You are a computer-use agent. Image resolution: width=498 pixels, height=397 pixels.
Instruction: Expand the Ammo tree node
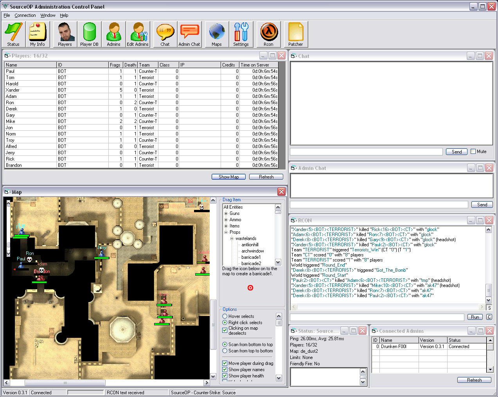226,220
